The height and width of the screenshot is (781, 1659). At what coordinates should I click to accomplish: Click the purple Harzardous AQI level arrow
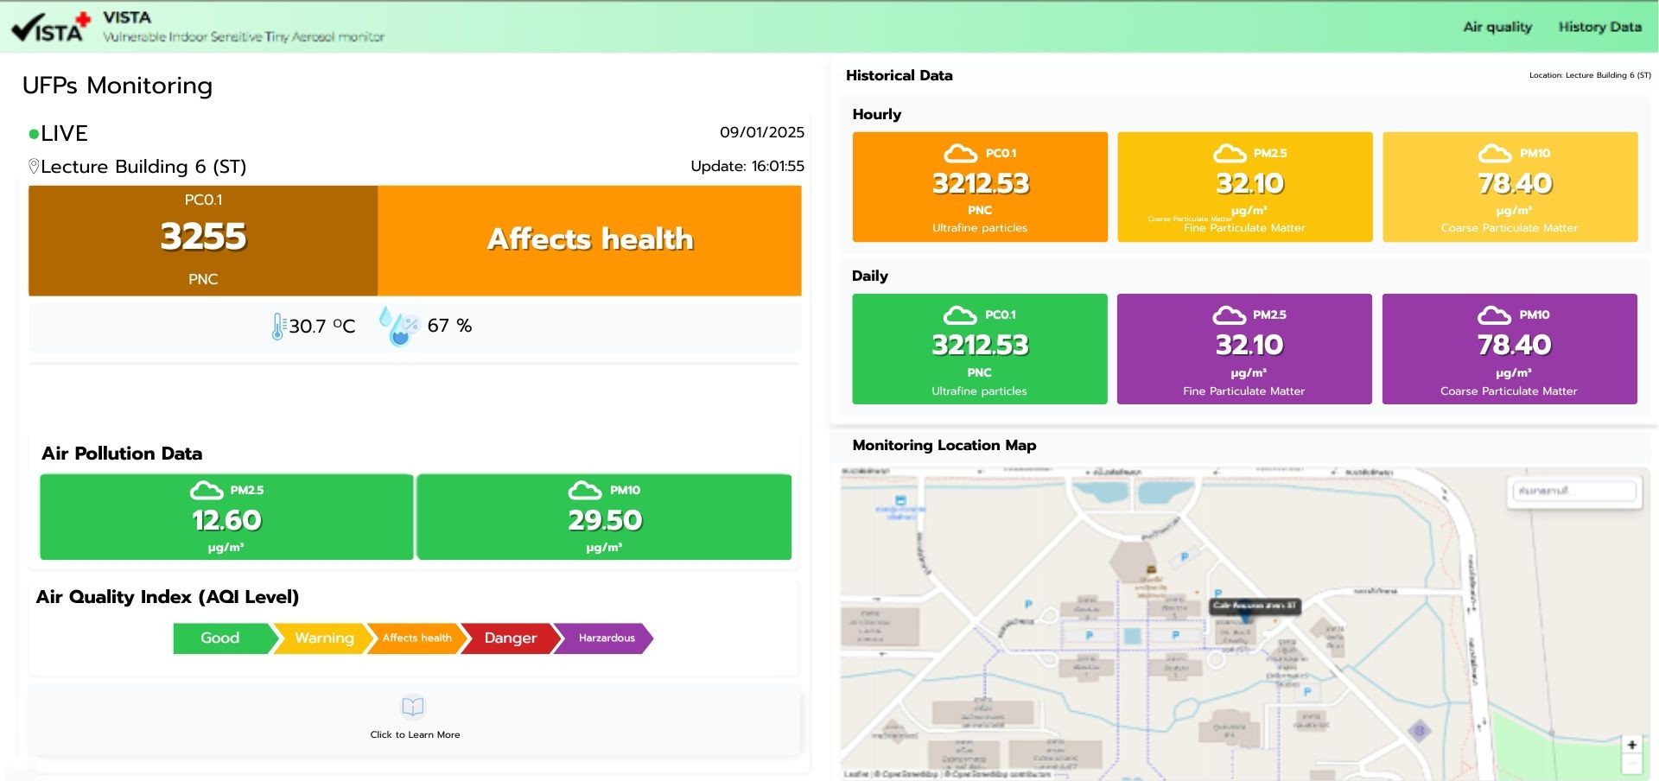pos(606,638)
